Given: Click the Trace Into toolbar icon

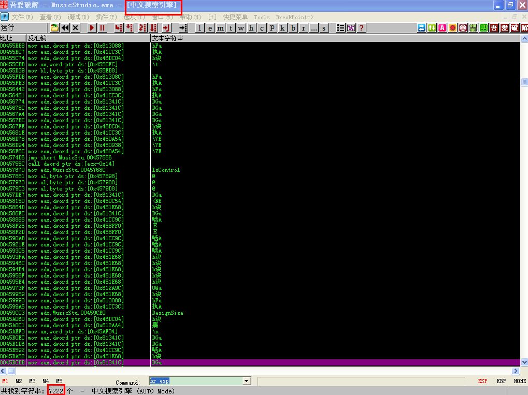Looking at the screenshot, I should 143,28.
